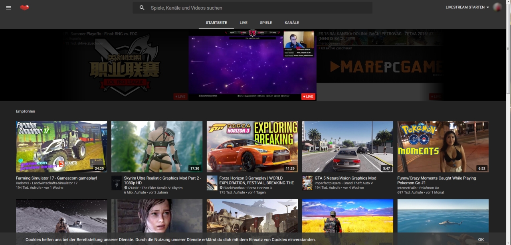This screenshot has width=511, height=245.
Task: Click the search magnifier icon
Action: pyautogui.click(x=142, y=8)
